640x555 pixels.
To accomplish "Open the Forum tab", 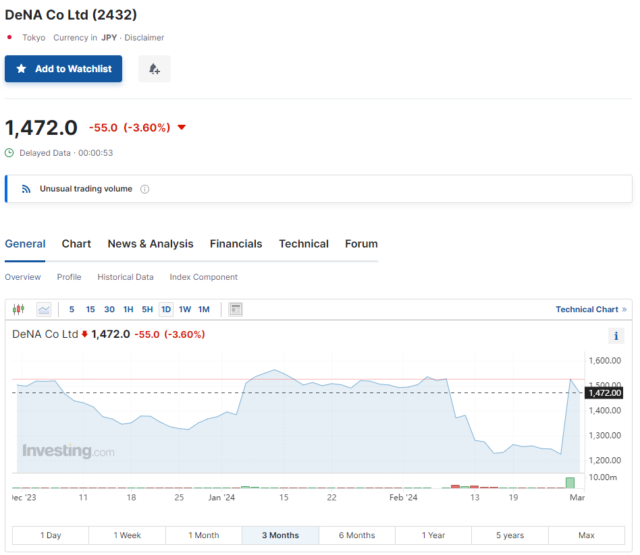I will point(361,244).
